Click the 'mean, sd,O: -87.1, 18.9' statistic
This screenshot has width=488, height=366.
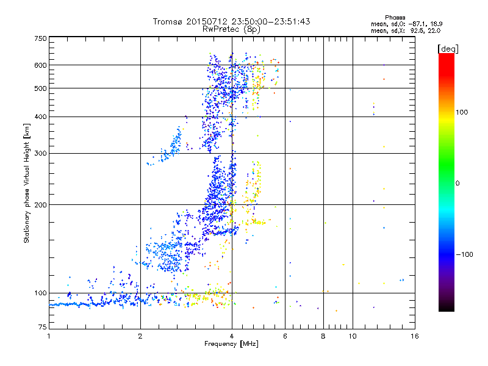click(x=407, y=24)
